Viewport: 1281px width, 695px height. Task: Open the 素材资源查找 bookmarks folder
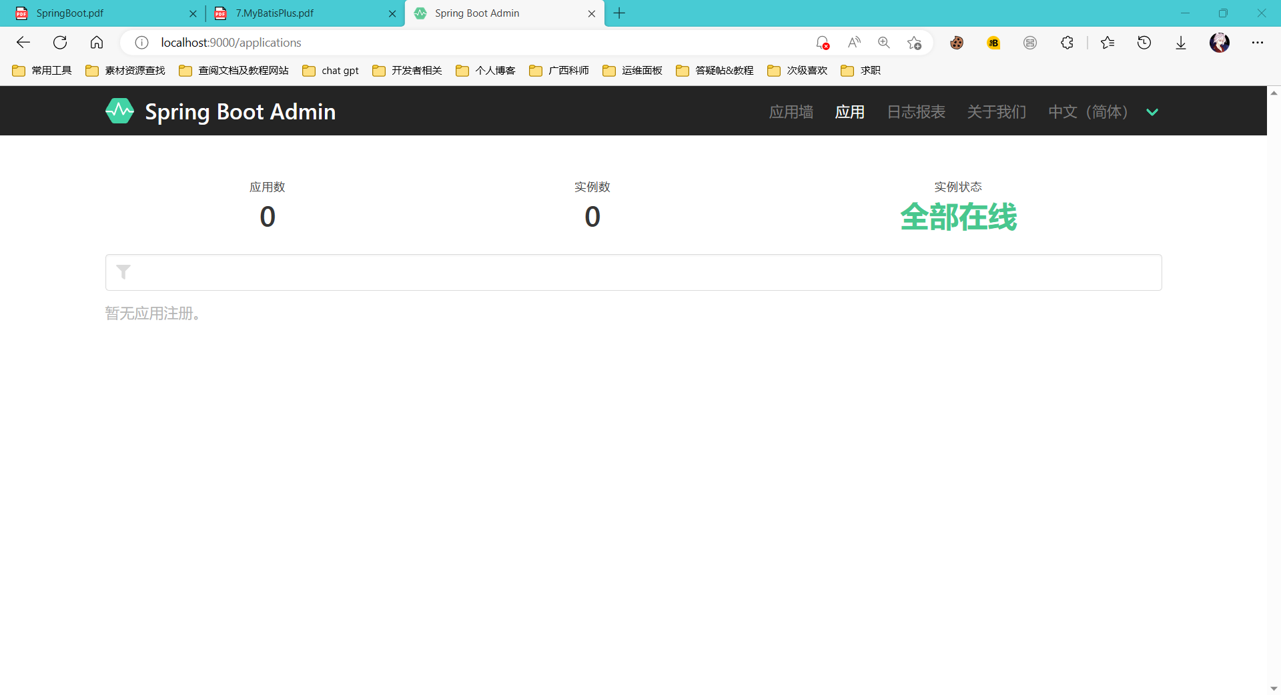click(125, 71)
